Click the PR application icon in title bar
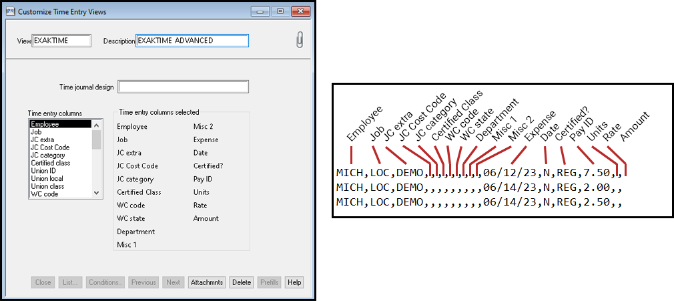Image resolution: width=674 pixels, height=301 pixels. 11,11
